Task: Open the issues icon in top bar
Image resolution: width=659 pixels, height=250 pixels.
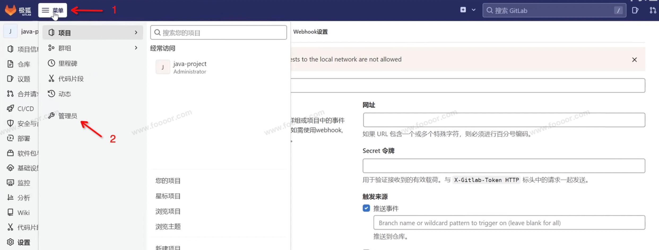Action: (635, 10)
